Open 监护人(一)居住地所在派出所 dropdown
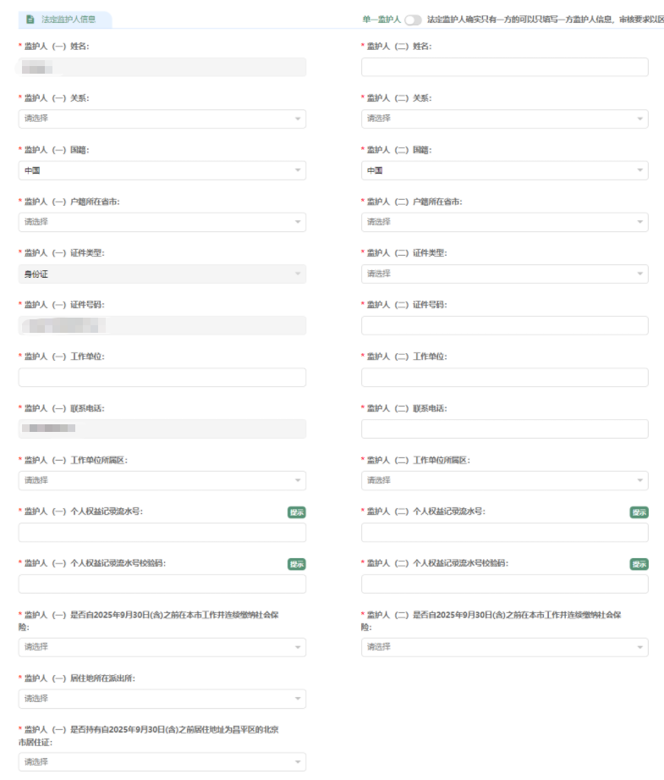Screen dimensions: 664x780 point(162,699)
